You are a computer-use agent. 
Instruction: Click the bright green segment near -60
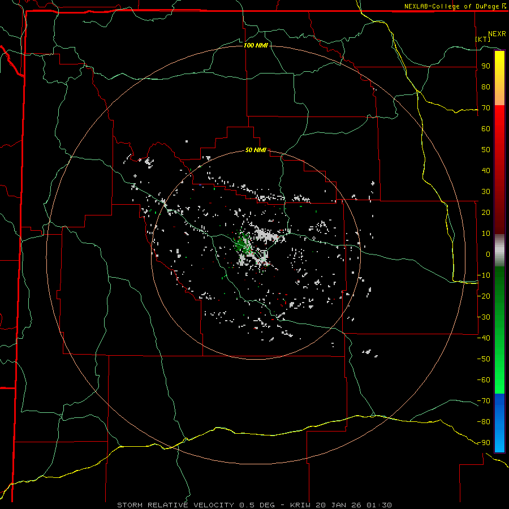(499, 380)
